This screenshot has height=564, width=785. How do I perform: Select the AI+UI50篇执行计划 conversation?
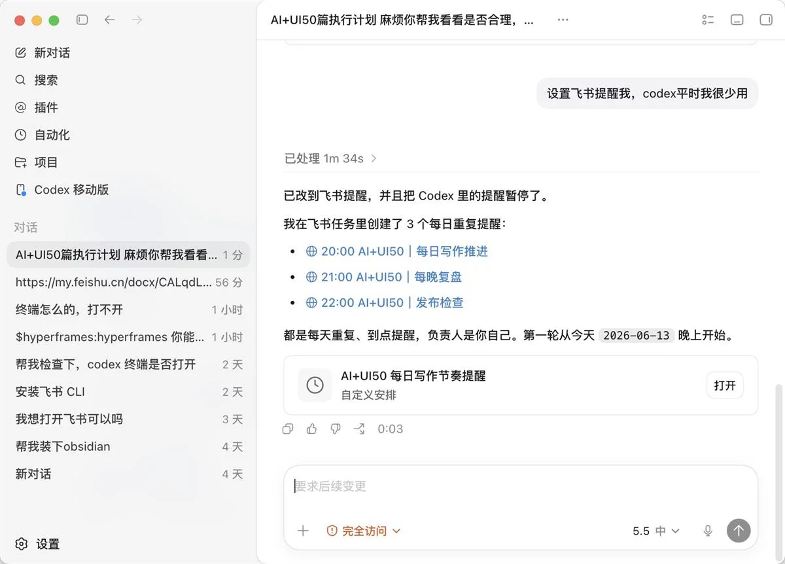click(128, 255)
